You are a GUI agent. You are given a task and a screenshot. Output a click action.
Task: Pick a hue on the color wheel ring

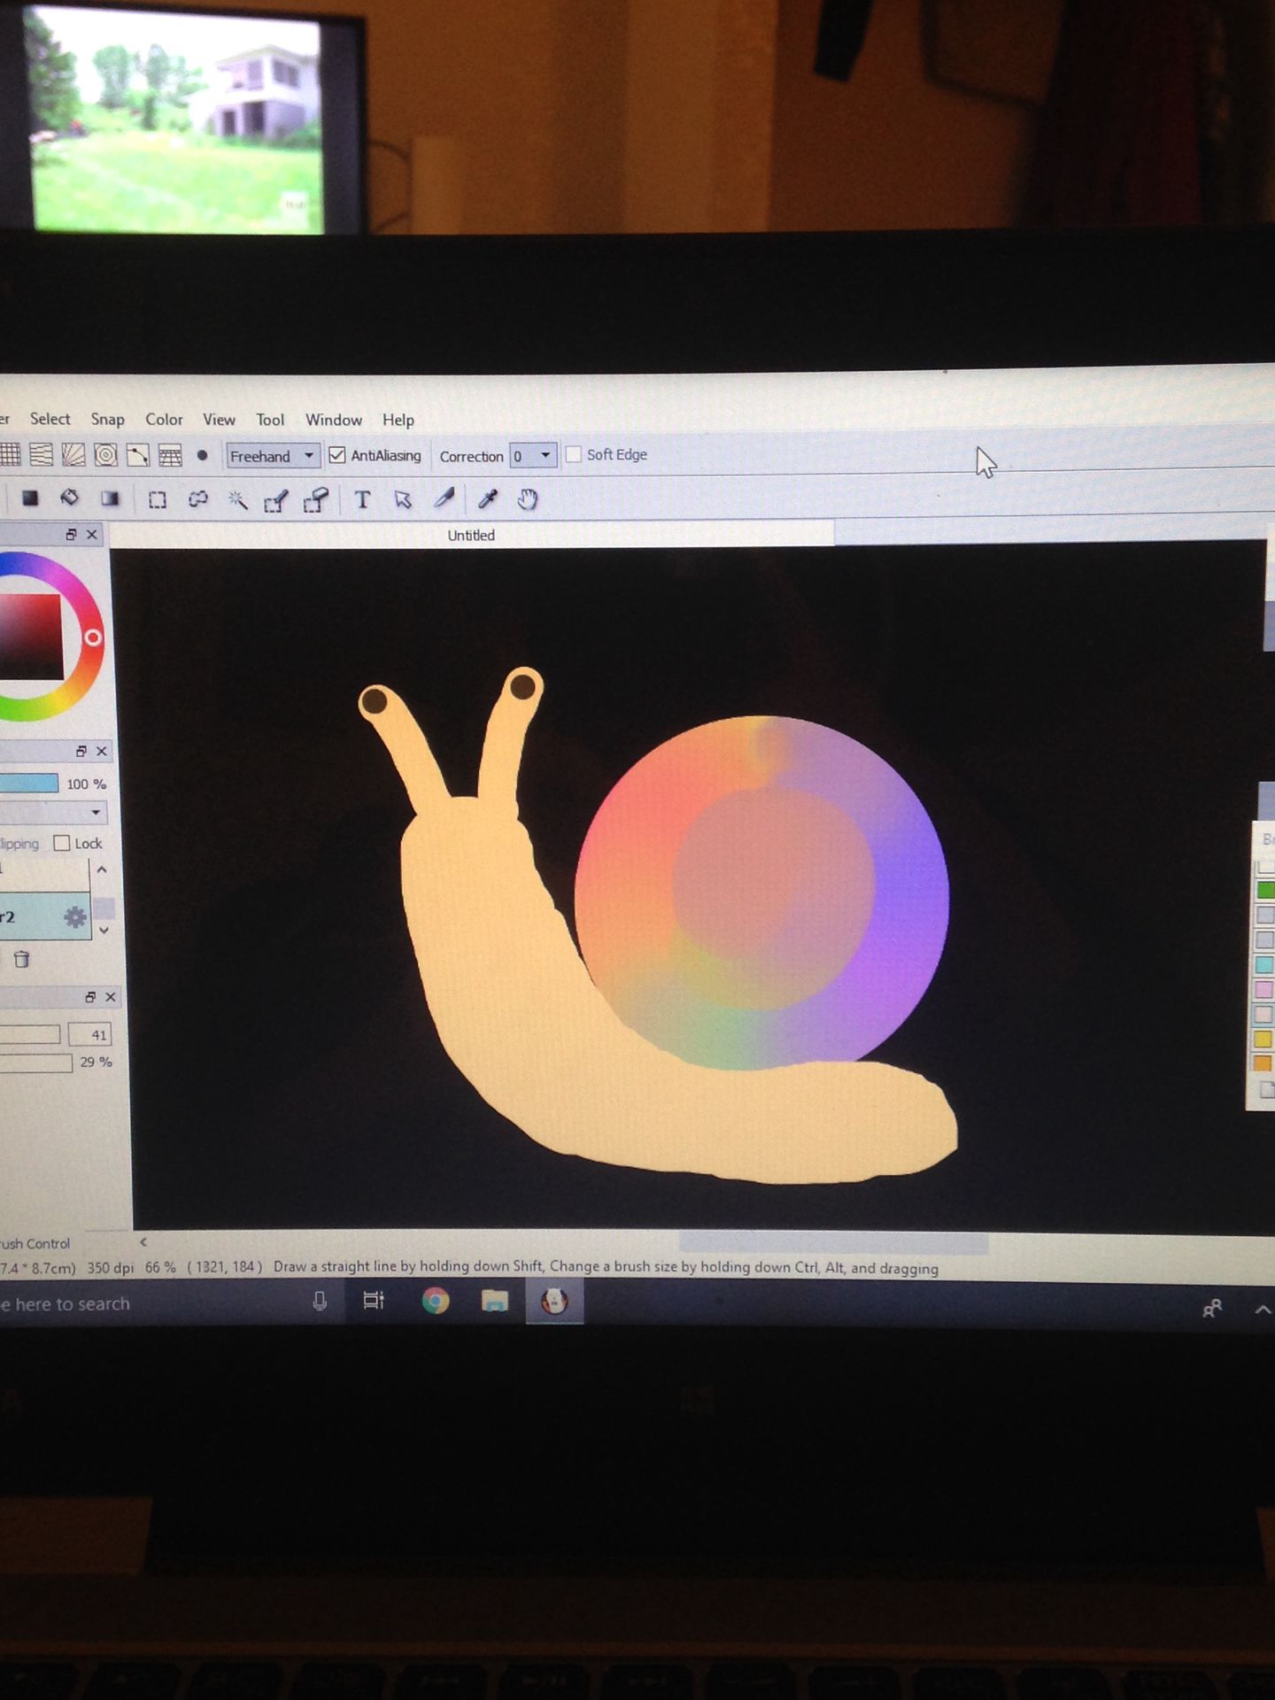pos(93,637)
